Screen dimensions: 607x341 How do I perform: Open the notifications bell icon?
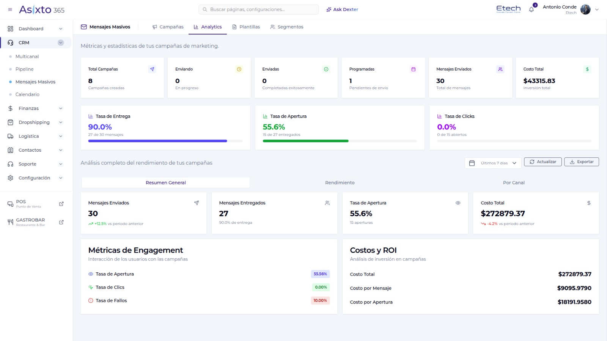(x=531, y=9)
